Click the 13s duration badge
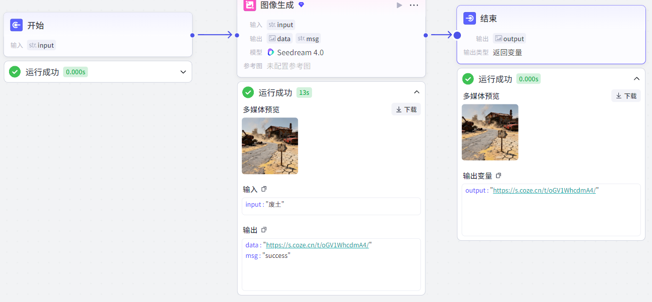This screenshot has width=652, height=302. click(304, 92)
